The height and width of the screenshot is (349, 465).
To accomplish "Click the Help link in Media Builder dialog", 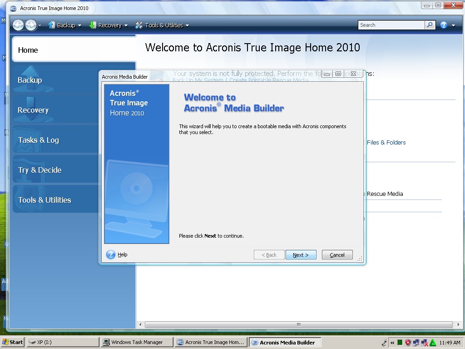I will [122, 254].
